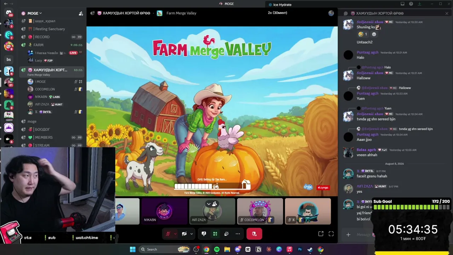Join the БООДОГ voice channel
Viewport: 453px width, 255px height.
tap(52, 130)
